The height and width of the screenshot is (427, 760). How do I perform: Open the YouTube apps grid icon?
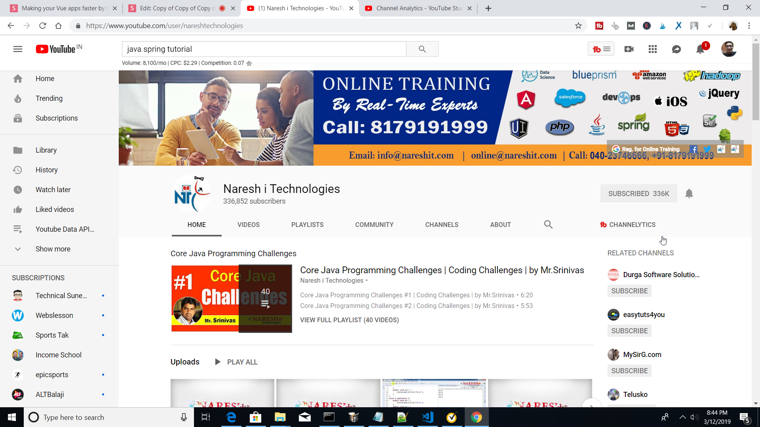click(x=652, y=49)
